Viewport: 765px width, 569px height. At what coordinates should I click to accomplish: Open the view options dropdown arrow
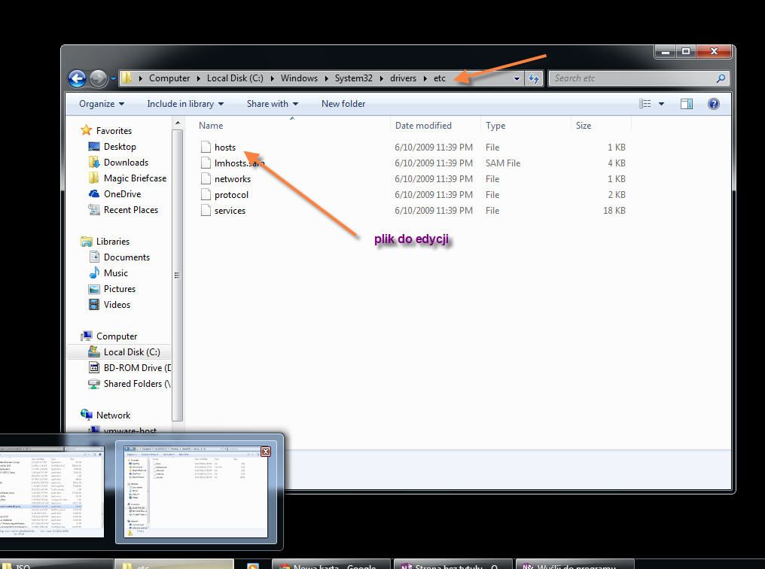coord(662,104)
